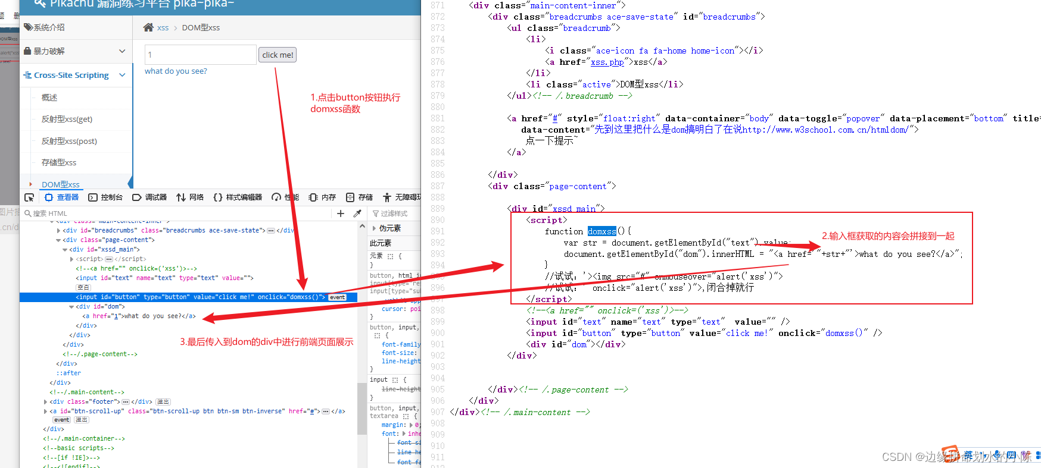The height and width of the screenshot is (468, 1041).
Task: Open the 反射型xss(post) submenu item
Action: 69,141
